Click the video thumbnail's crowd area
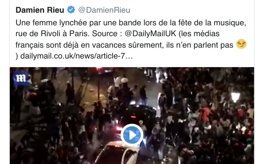Viewport: 265px width, 164px height. (x=211, y=118)
